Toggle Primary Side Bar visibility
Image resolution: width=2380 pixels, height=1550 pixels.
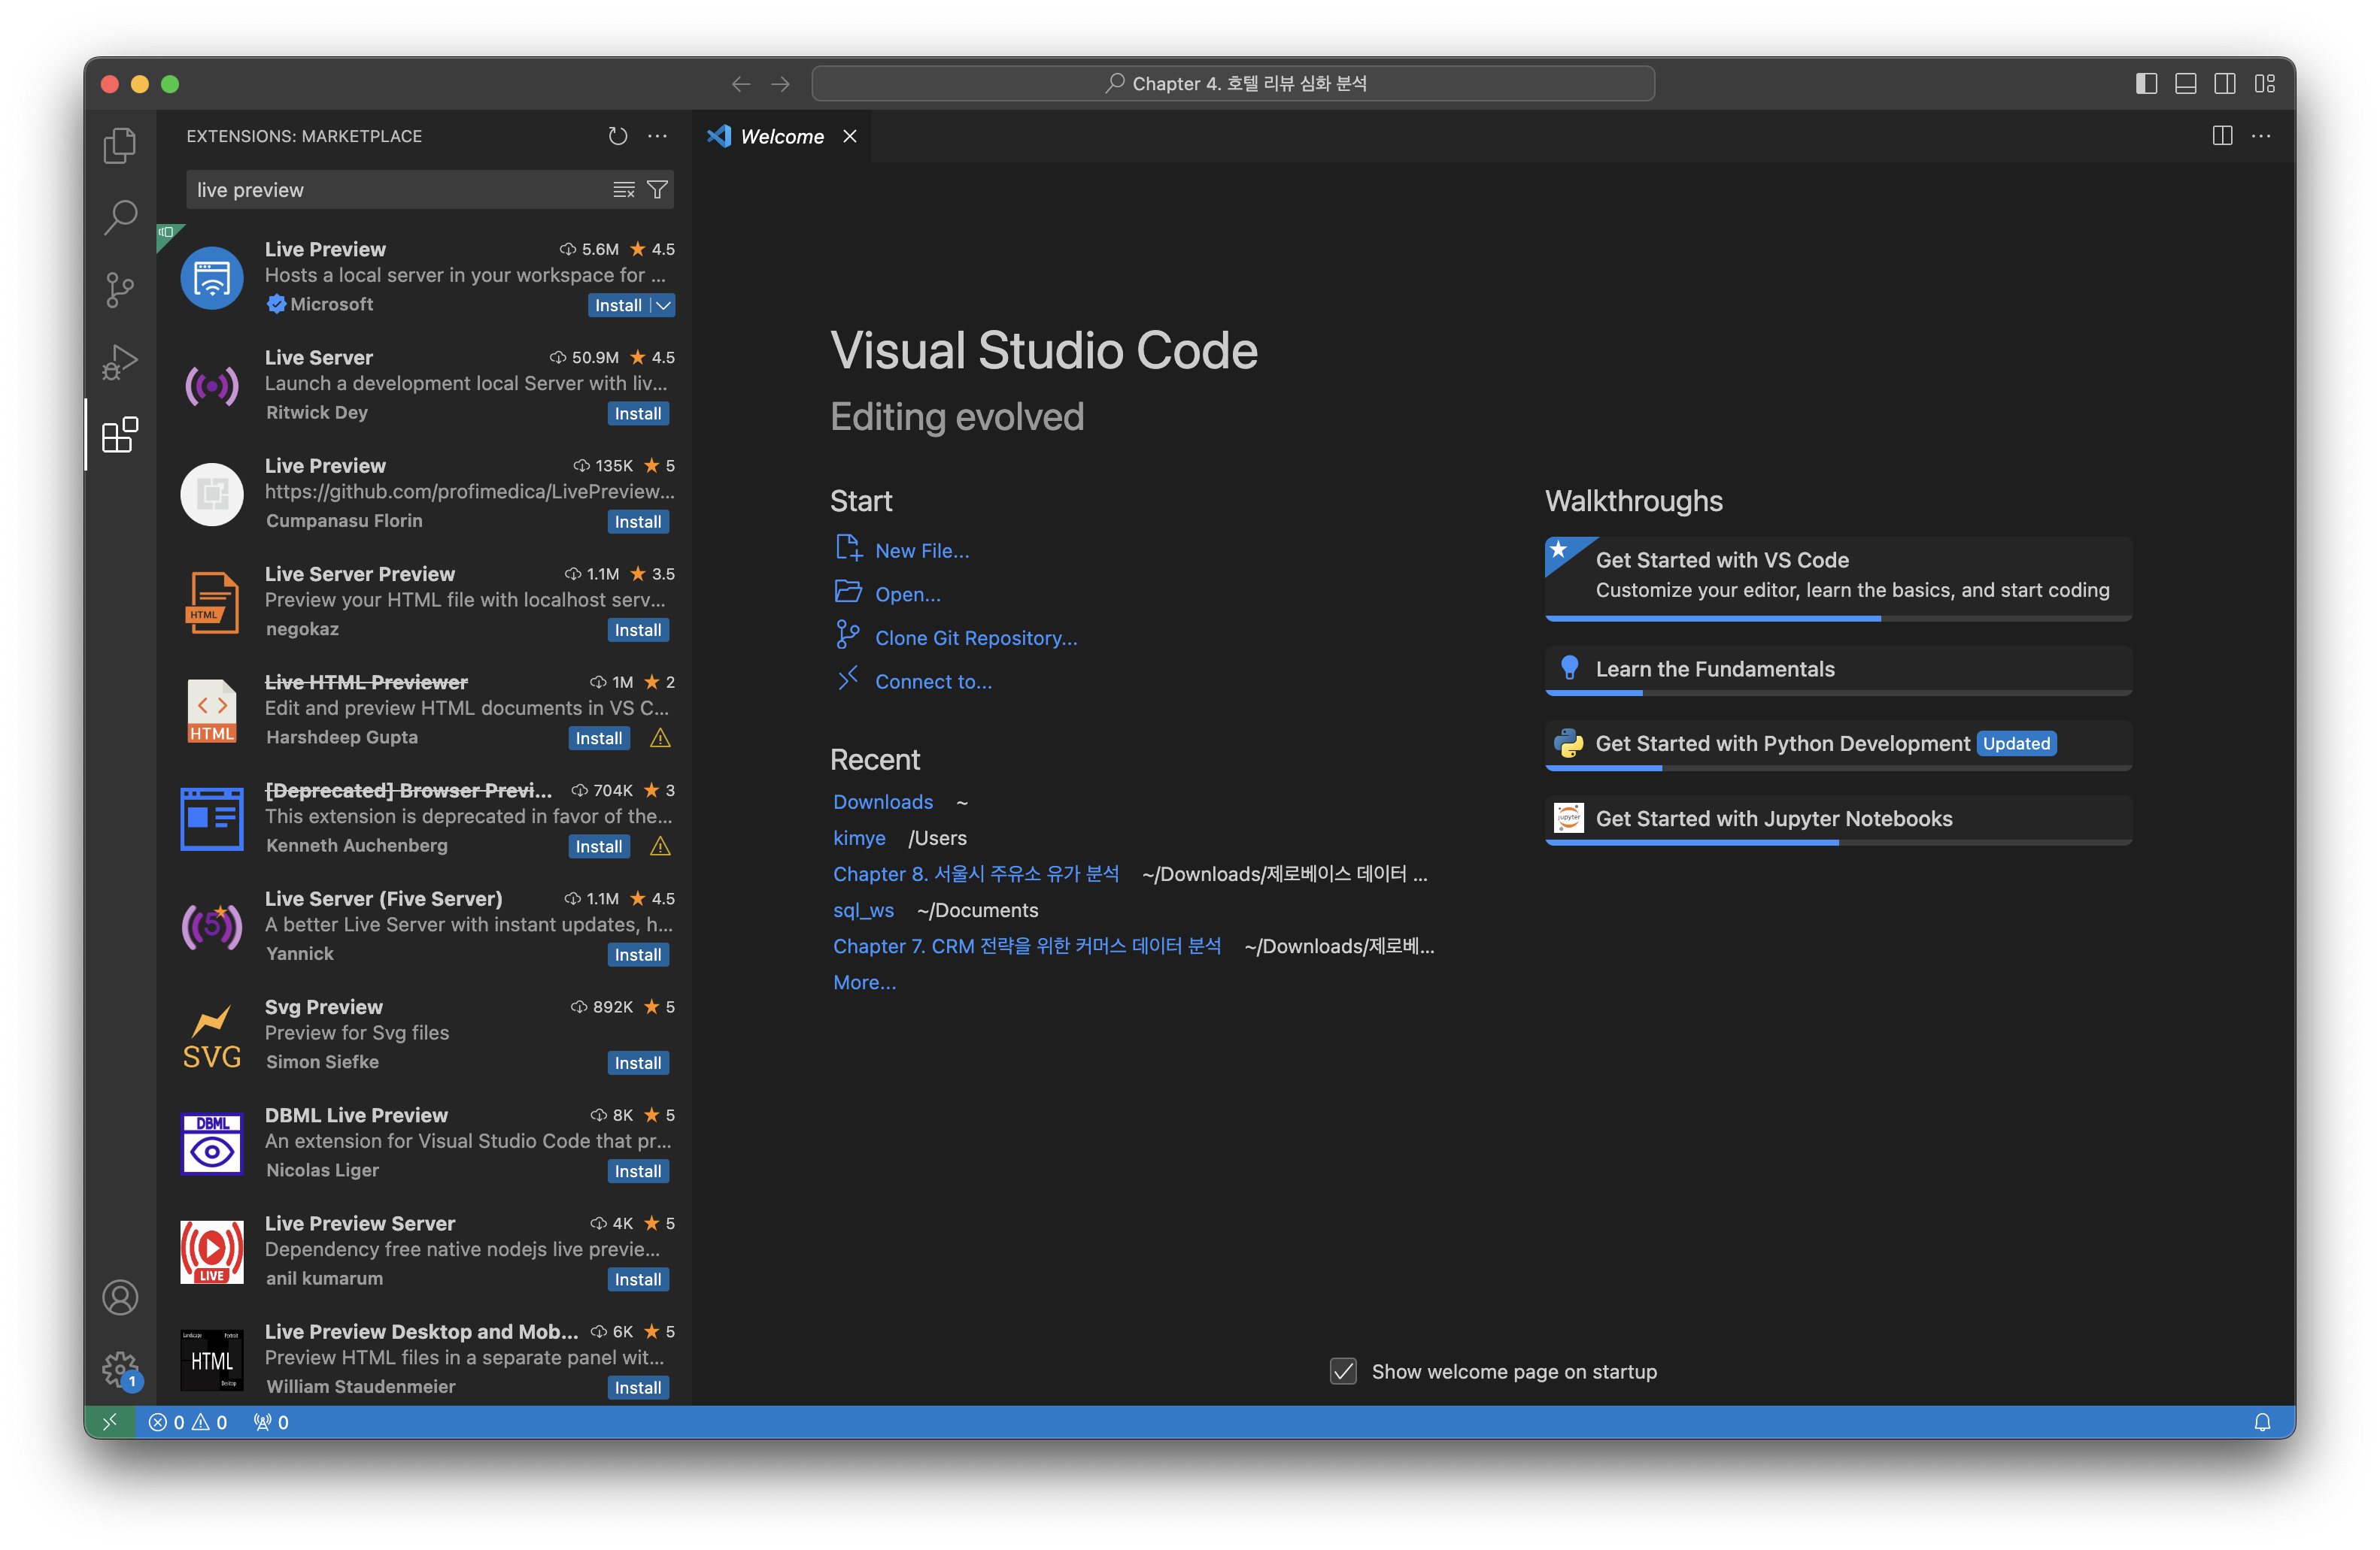(x=2146, y=84)
